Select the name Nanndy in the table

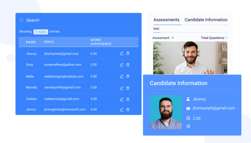[x=32, y=87]
